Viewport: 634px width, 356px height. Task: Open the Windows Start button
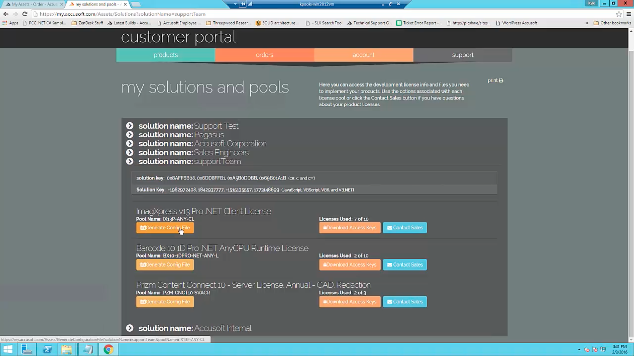click(x=8, y=349)
